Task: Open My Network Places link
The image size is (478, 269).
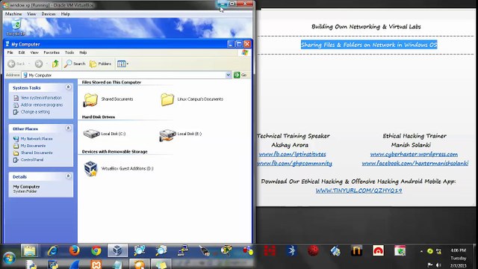Action: click(x=37, y=139)
